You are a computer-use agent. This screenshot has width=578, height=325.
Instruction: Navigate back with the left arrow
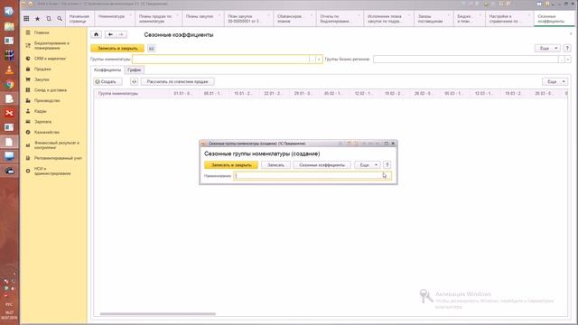(x=110, y=34)
